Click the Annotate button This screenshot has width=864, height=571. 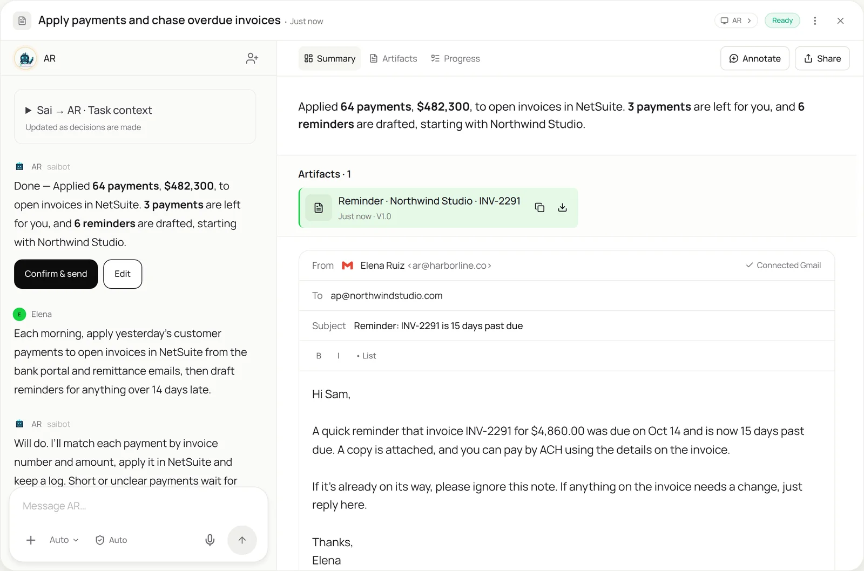[x=754, y=58]
